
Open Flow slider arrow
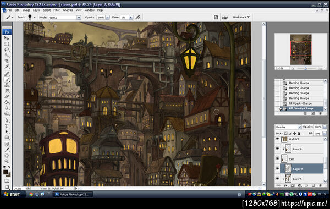pos(131,17)
